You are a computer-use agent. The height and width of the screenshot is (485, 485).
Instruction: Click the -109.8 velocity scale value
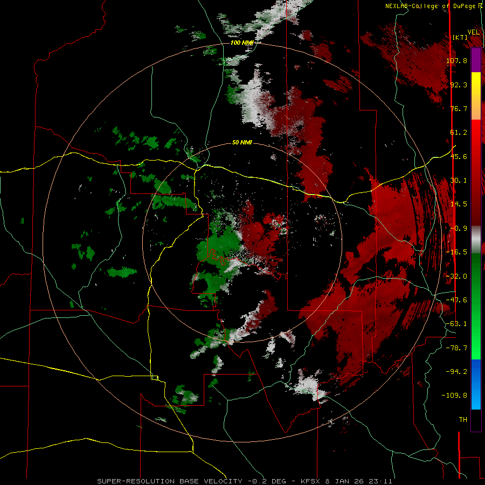tap(454, 396)
